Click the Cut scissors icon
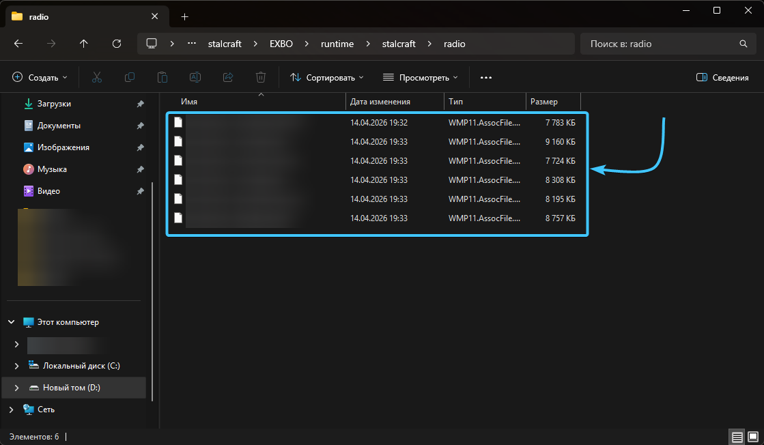The image size is (764, 445). point(96,78)
